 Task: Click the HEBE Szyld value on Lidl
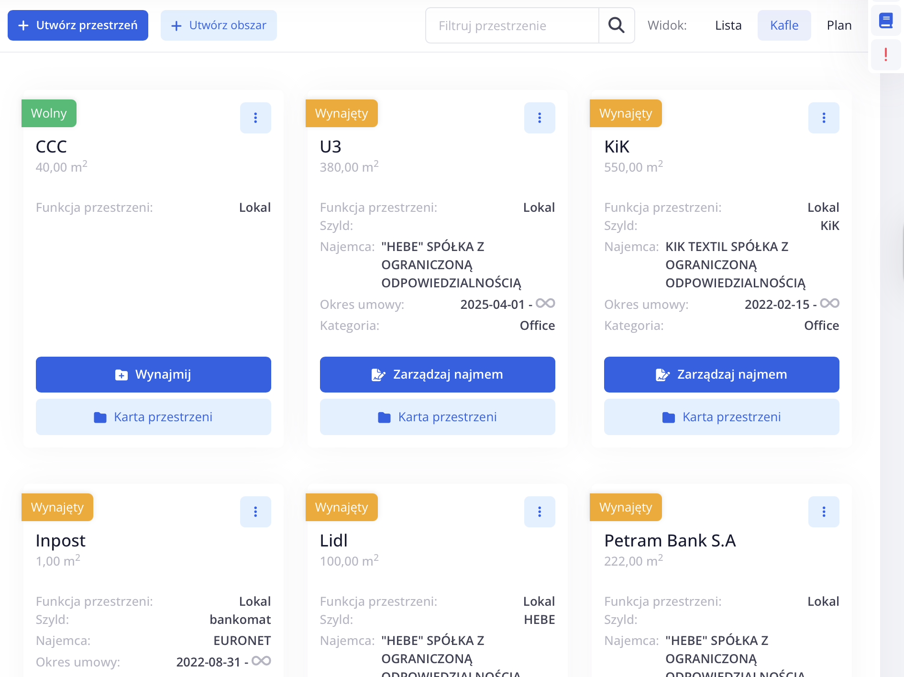point(540,620)
